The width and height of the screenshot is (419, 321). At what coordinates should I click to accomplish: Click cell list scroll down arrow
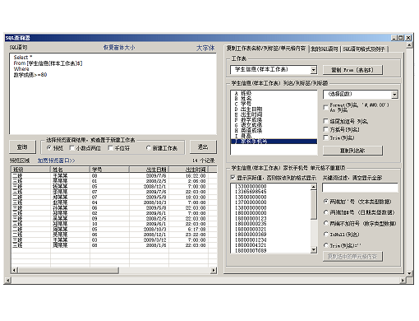(314, 249)
